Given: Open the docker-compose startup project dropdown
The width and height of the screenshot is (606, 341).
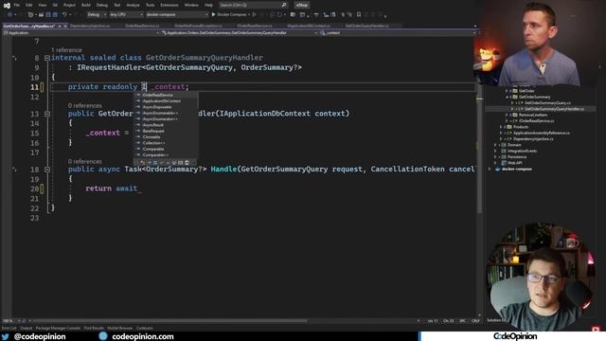Looking at the screenshot, I should [x=177, y=15].
